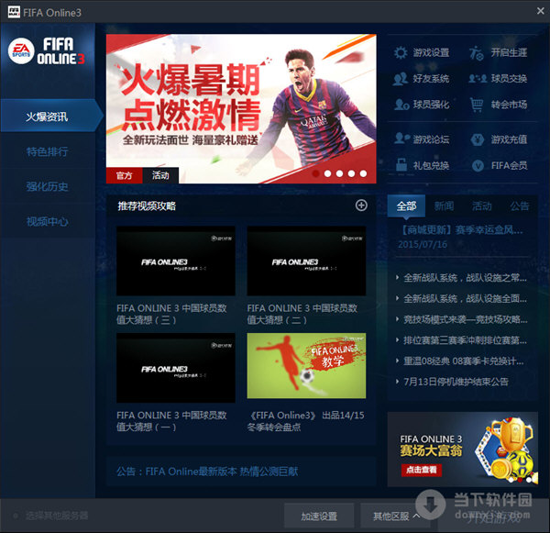
Task: Open news 全新战队系统，战队设施全面
Action: pos(465,298)
